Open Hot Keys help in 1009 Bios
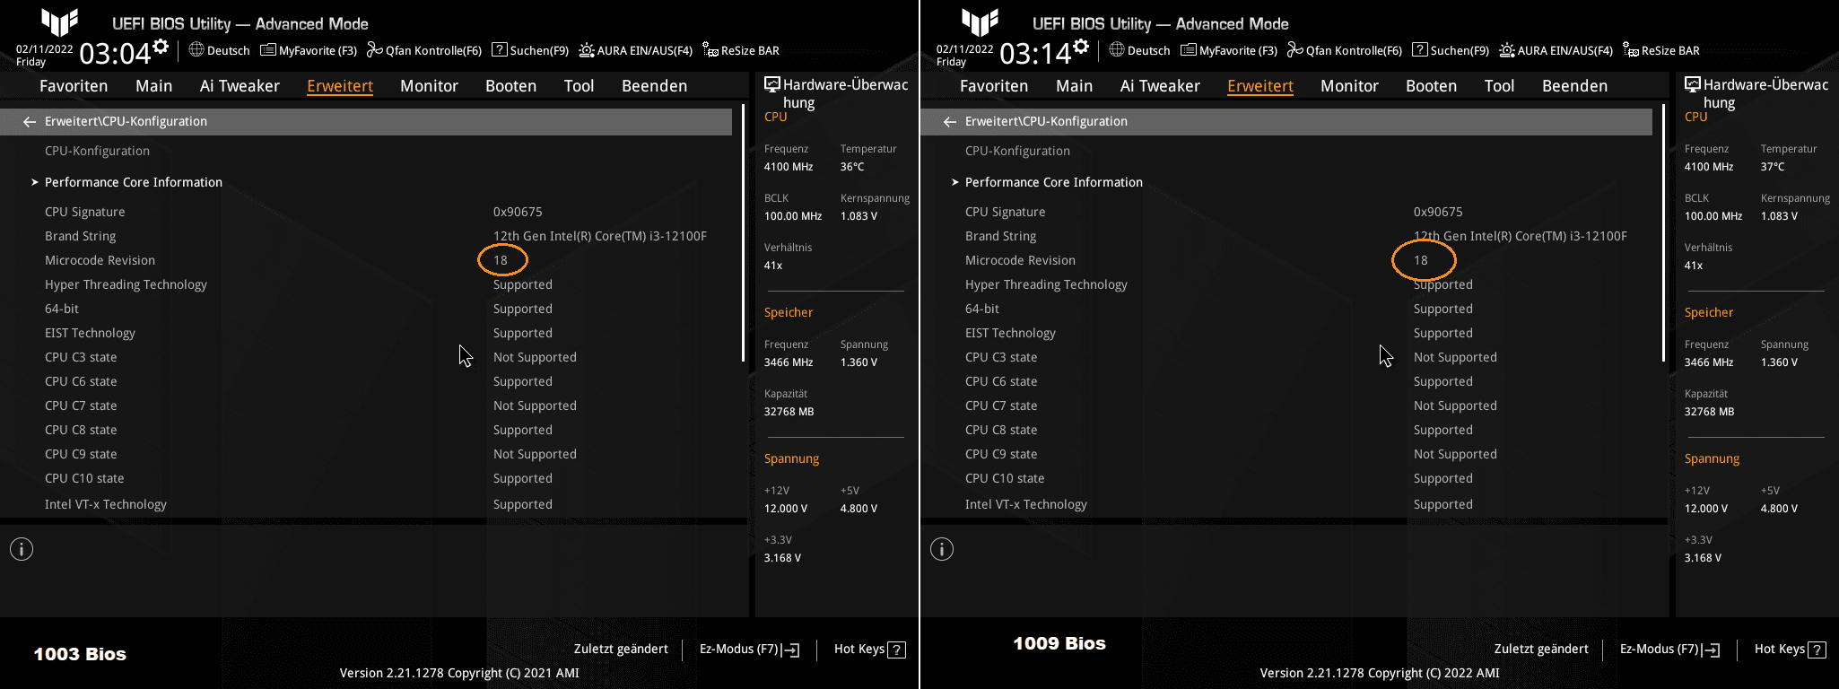The height and width of the screenshot is (689, 1839). [1790, 649]
